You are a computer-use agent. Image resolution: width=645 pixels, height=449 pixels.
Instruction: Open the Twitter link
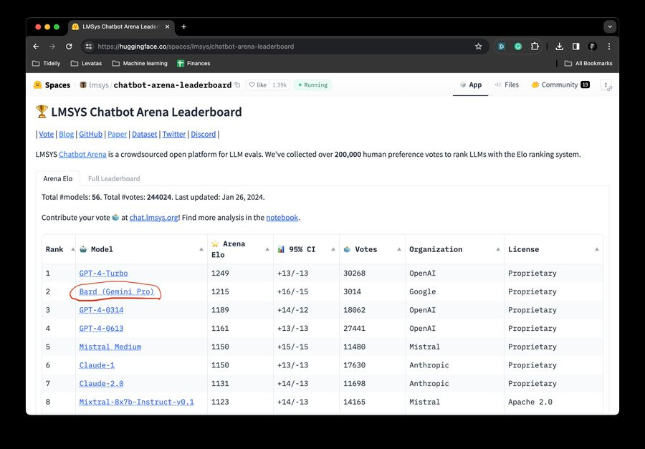tap(174, 134)
